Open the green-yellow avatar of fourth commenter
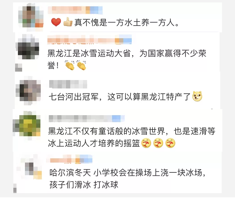 pyautogui.click(x=28, y=126)
